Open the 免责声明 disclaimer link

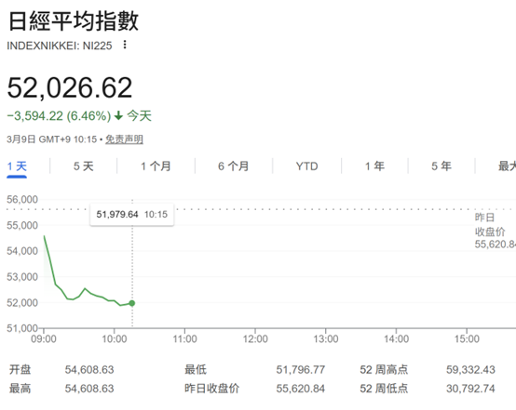(x=124, y=139)
